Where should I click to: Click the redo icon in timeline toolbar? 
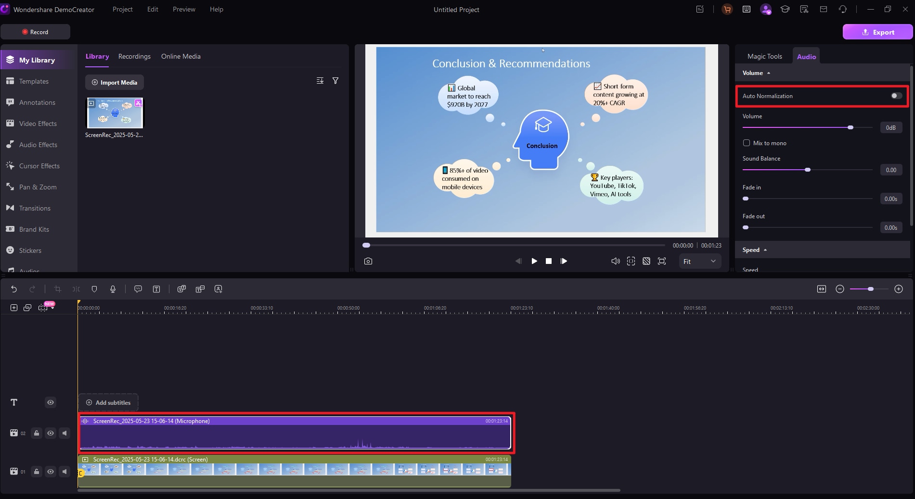32,289
